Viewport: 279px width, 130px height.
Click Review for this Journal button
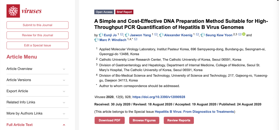(37, 35)
